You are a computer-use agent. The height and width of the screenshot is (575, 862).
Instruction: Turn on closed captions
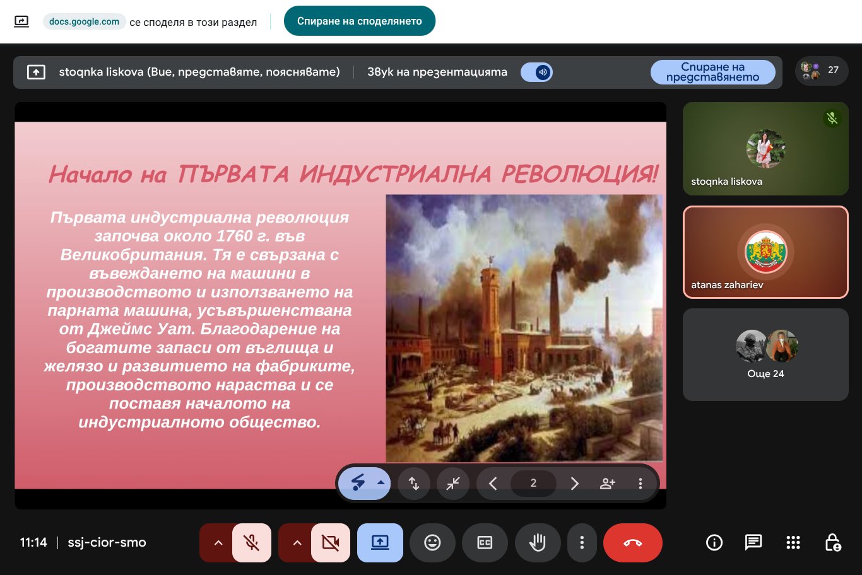[485, 542]
